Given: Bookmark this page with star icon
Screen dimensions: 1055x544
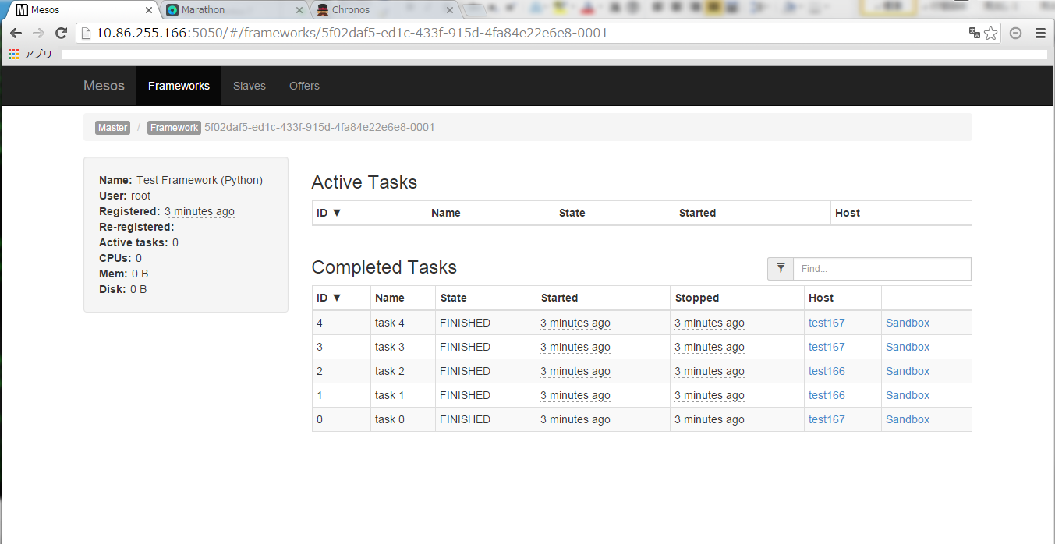Looking at the screenshot, I should [x=991, y=33].
